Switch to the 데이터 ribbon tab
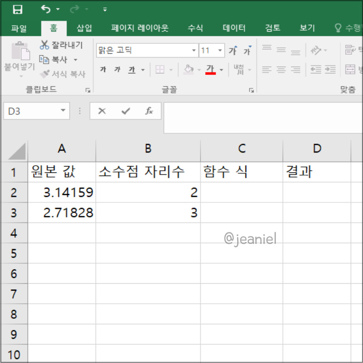Image resolution: width=363 pixels, height=363 pixels. [234, 28]
